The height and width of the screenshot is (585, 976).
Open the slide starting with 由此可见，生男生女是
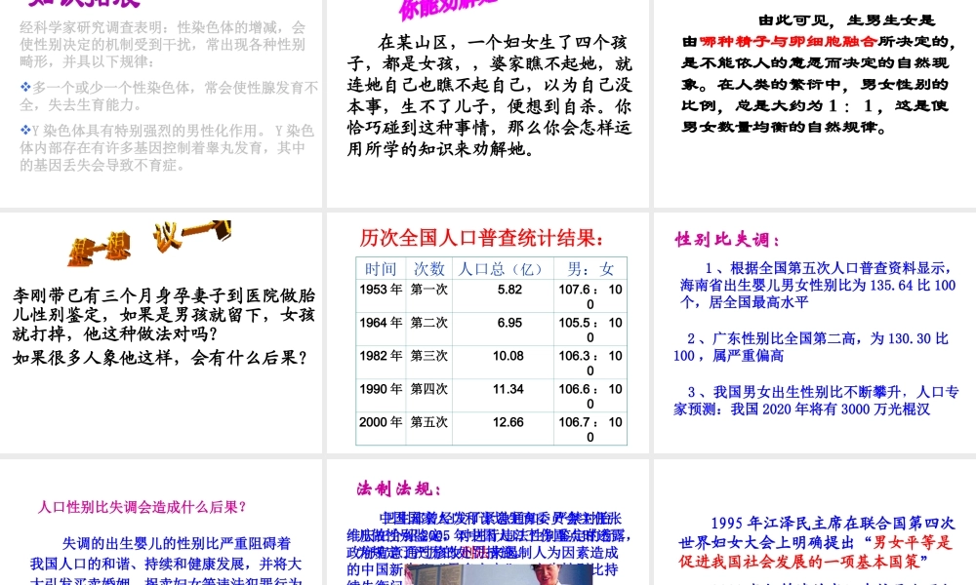pyautogui.click(x=815, y=103)
